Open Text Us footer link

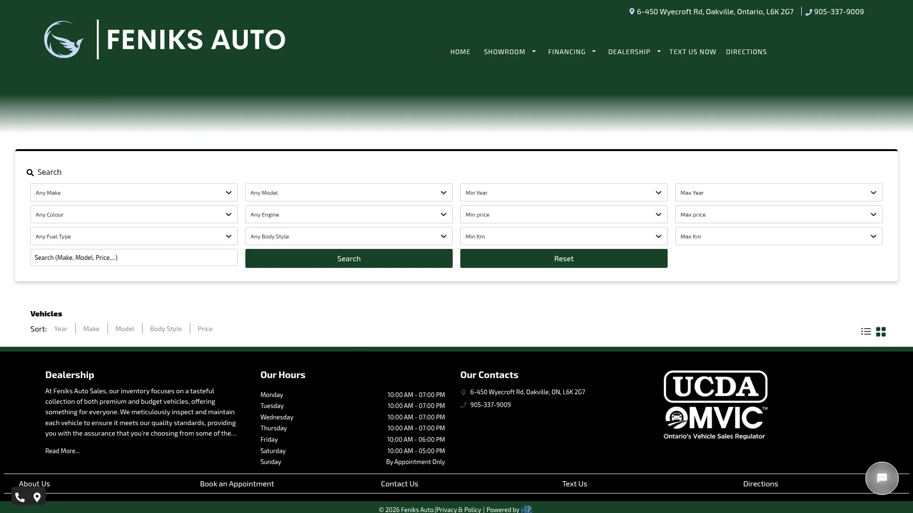tap(574, 484)
